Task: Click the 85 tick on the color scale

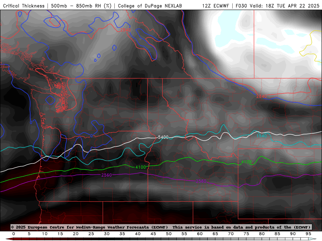Action: [277, 234]
